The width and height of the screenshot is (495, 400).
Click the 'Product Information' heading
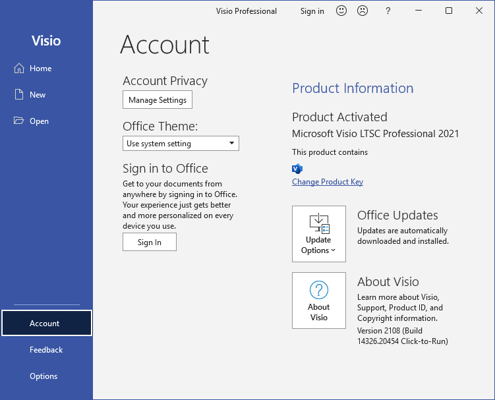353,88
